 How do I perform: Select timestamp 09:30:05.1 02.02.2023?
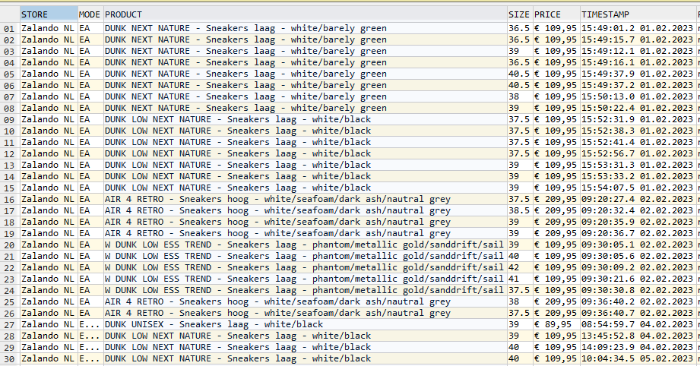[638, 245]
